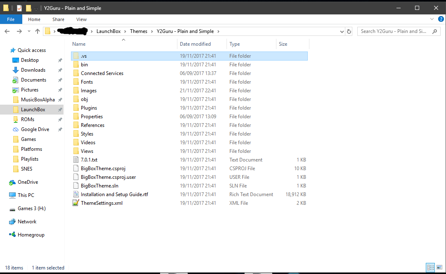The height and width of the screenshot is (274, 446).
Task: Click the pin icon beside Desktop
Action: 60,60
